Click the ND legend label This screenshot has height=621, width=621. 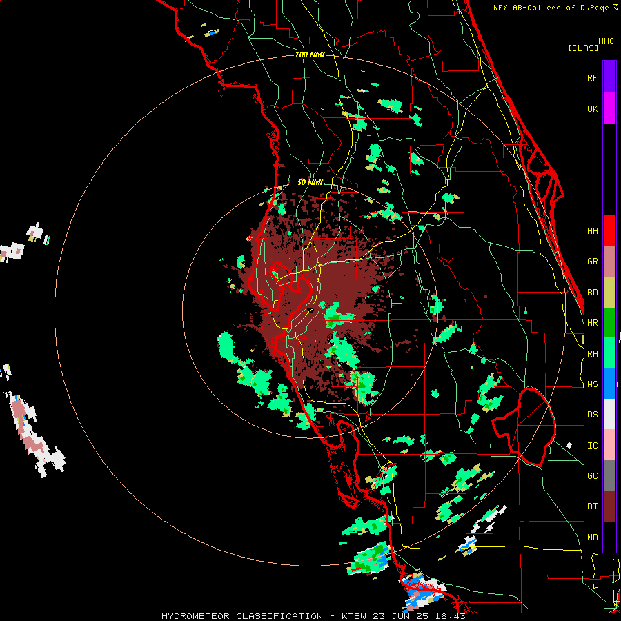pyautogui.click(x=592, y=538)
